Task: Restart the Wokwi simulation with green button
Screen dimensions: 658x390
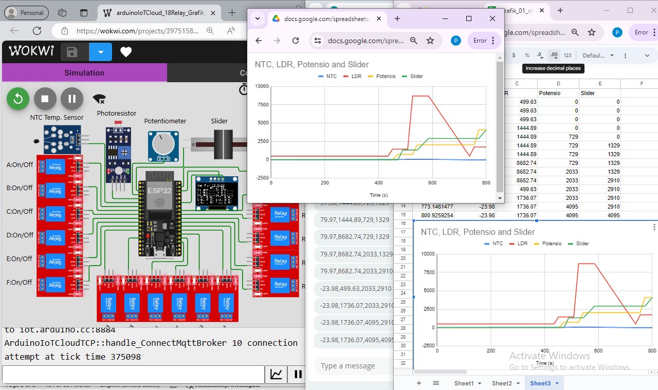Action: pos(18,98)
